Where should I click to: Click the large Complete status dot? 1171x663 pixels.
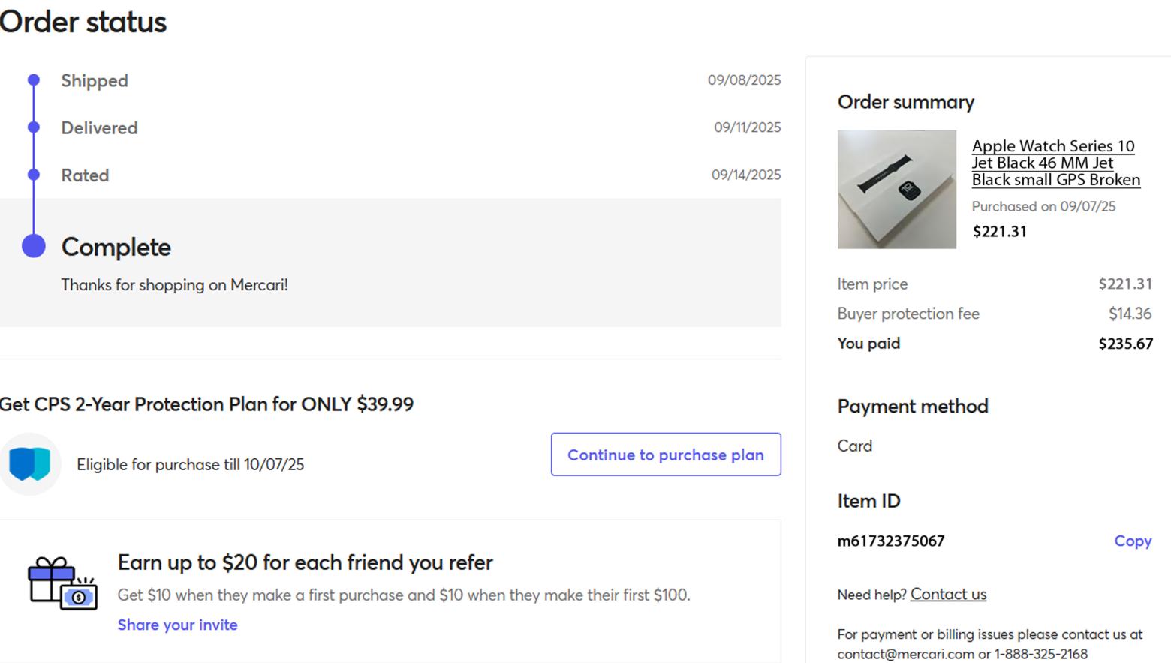pyautogui.click(x=34, y=246)
